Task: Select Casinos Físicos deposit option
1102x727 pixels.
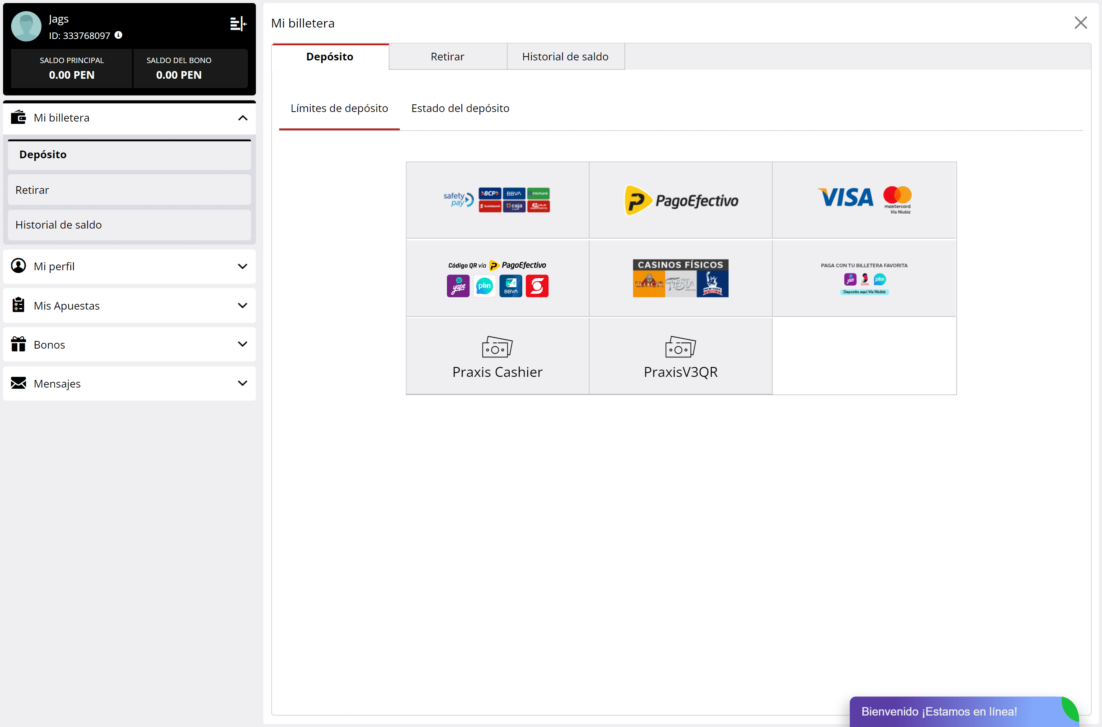Action: [681, 278]
